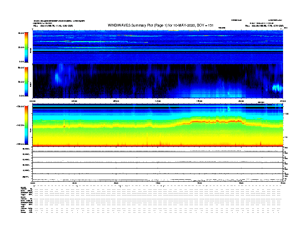Screen dimensions: 305x235
Task: Click the 20:00 label on the bottom time axis
Action: click(241, 183)
